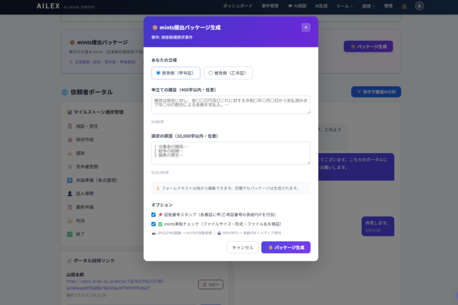This screenshot has height=305, width=458.
Task: Uncheck the 証拠番号スタンプ checkbox
Action: click(154, 215)
